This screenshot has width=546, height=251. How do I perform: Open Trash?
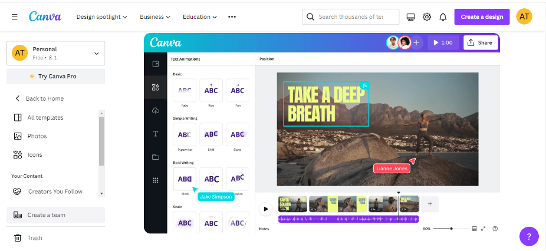click(x=28, y=238)
